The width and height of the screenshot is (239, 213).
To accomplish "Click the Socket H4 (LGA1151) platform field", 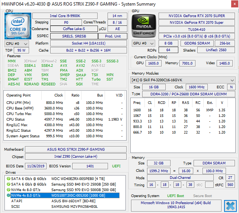I will [x=89, y=43].
